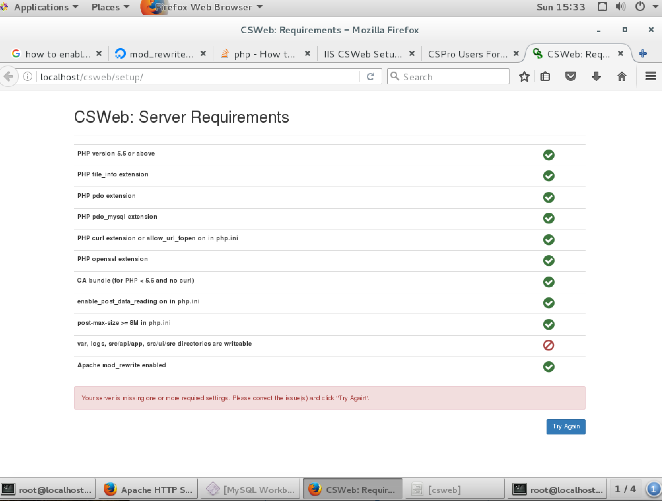Open a new tab with the plus icon
The width and height of the screenshot is (662, 501).
[x=642, y=53]
